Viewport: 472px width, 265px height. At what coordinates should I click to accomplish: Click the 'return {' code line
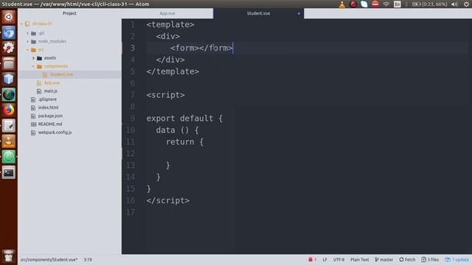pyautogui.click(x=184, y=142)
